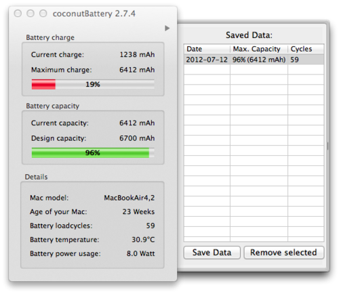
Task: Zoom the coconutBattery window
Action: click(43, 14)
